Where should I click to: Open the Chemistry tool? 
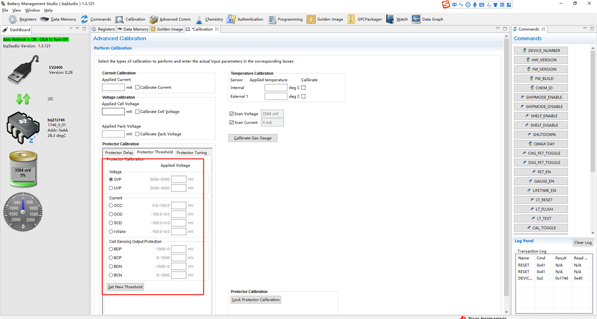[209, 19]
